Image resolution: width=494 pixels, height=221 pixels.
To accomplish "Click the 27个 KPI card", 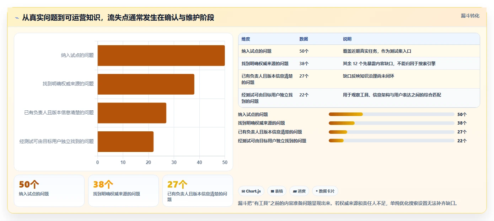I will [x=198, y=191].
